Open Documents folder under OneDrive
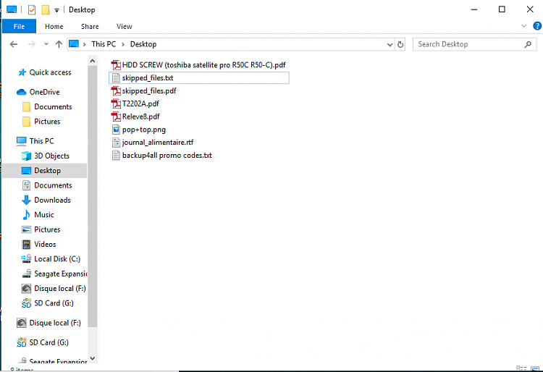This screenshot has height=372, width=543. click(x=47, y=107)
